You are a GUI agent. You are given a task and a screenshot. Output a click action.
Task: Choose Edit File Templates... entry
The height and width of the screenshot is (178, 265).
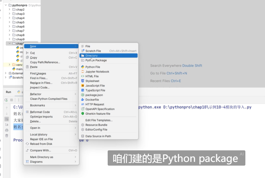(109, 120)
